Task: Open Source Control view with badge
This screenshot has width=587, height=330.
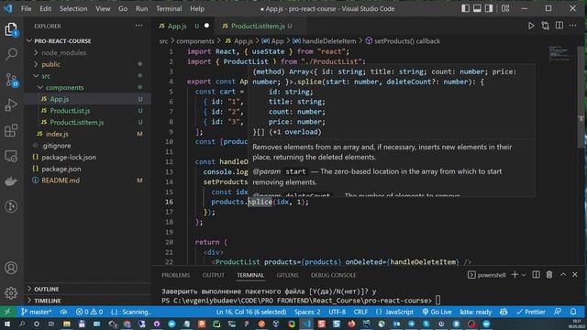Action: tap(11, 80)
